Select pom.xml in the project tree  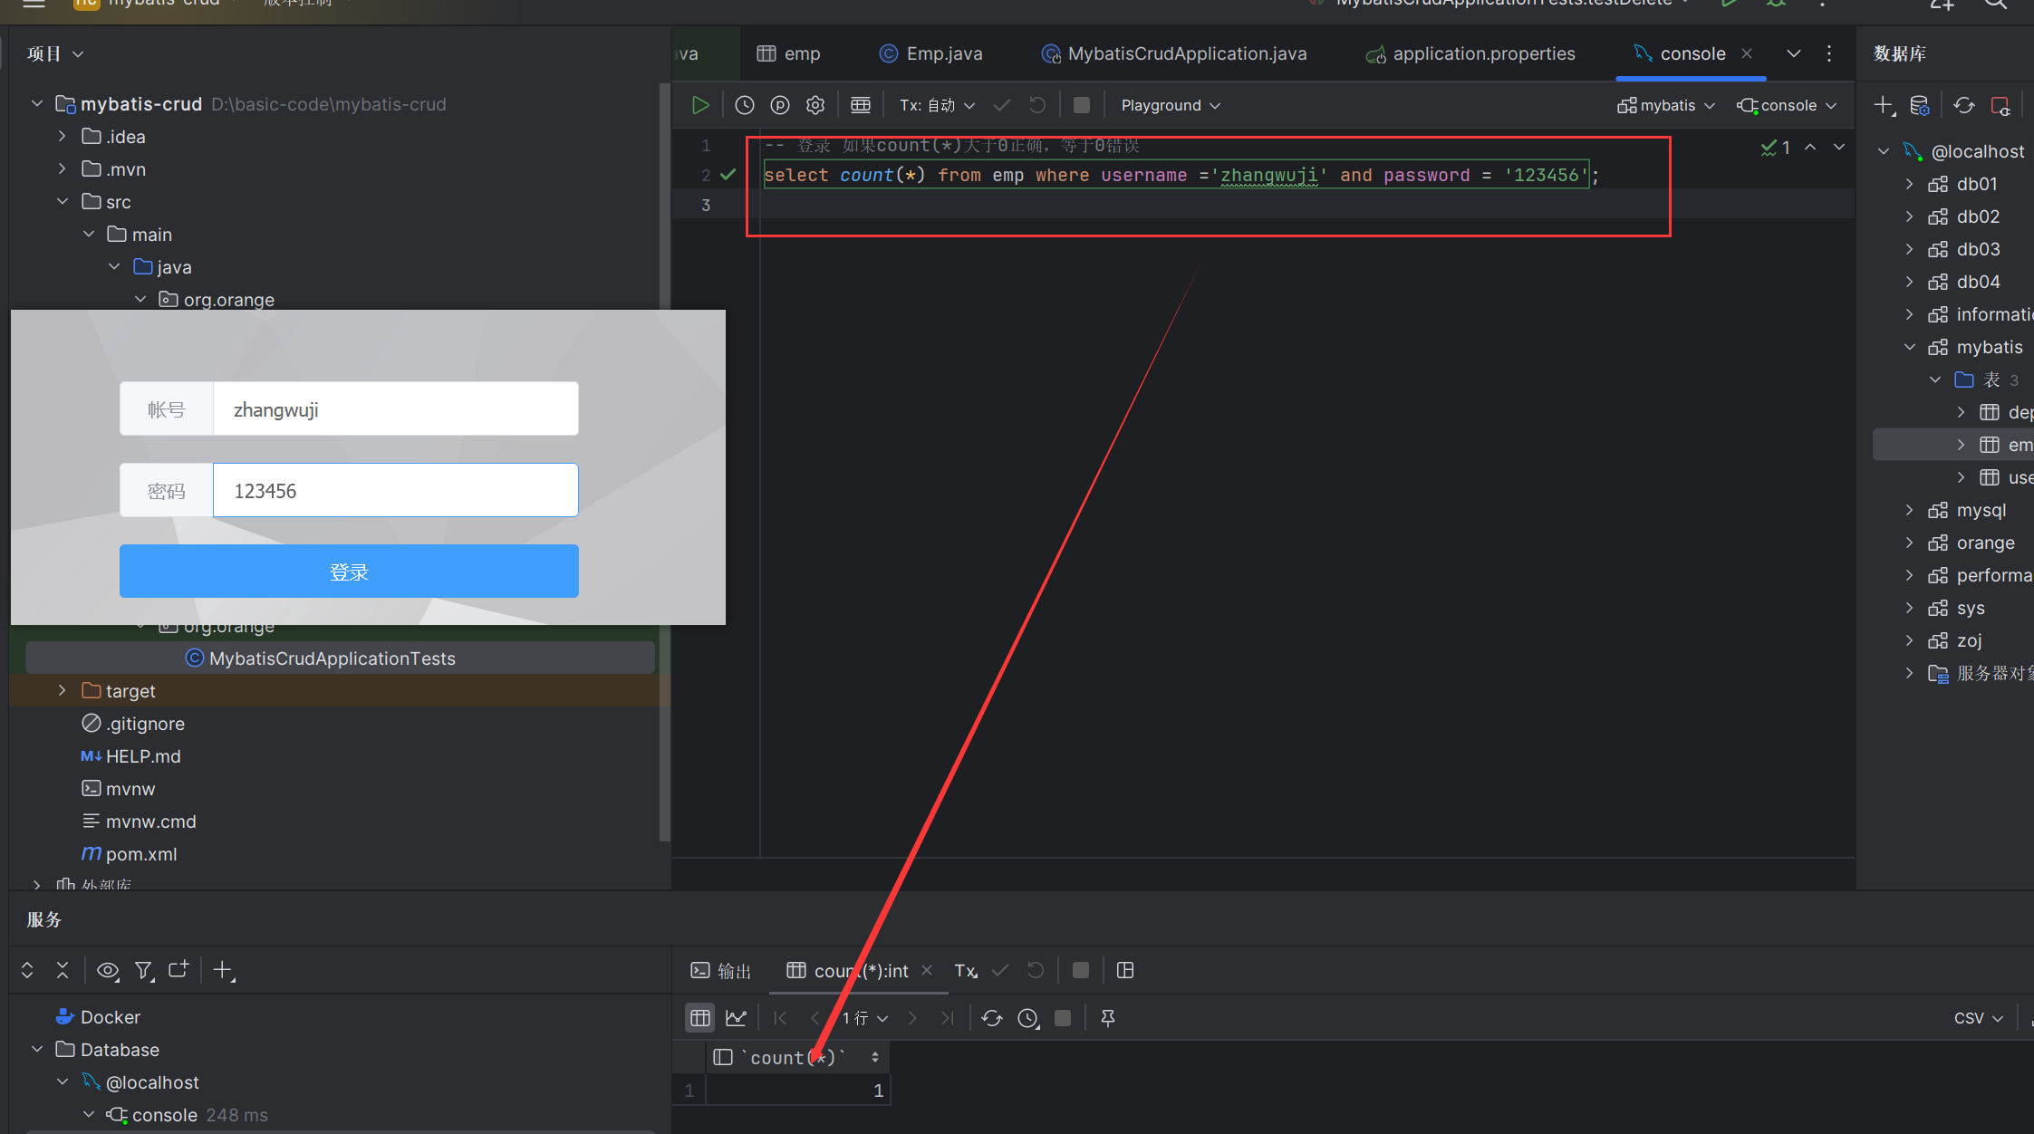point(140,854)
